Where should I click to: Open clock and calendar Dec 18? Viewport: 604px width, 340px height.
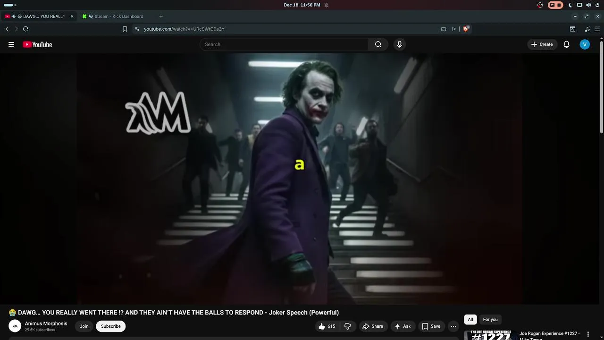302,5
